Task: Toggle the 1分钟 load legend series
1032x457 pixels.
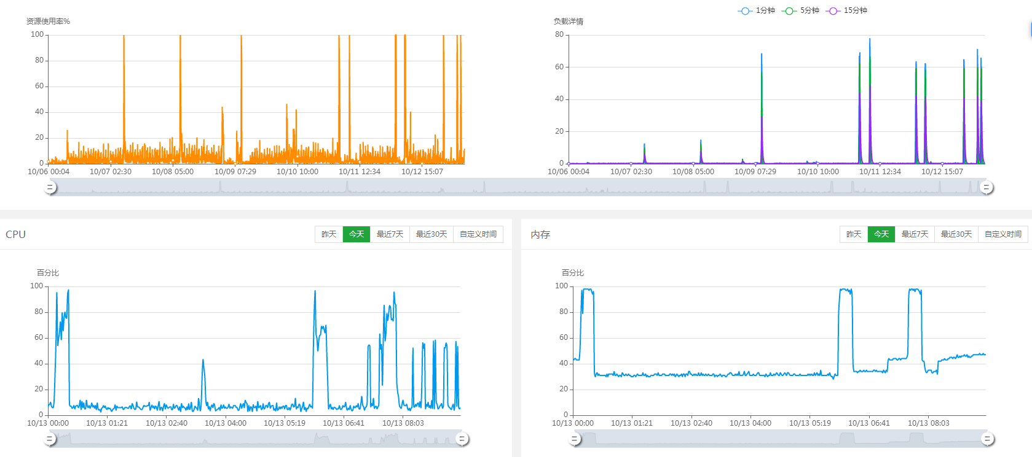Action: (757, 10)
